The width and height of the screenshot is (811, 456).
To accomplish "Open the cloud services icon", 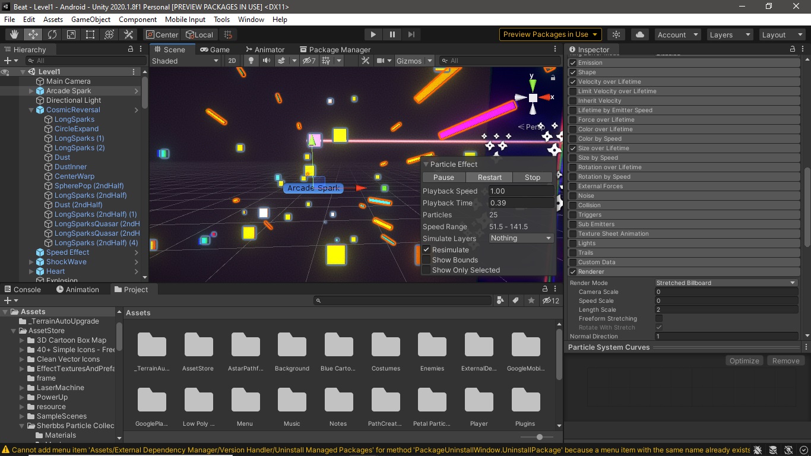I will [639, 34].
